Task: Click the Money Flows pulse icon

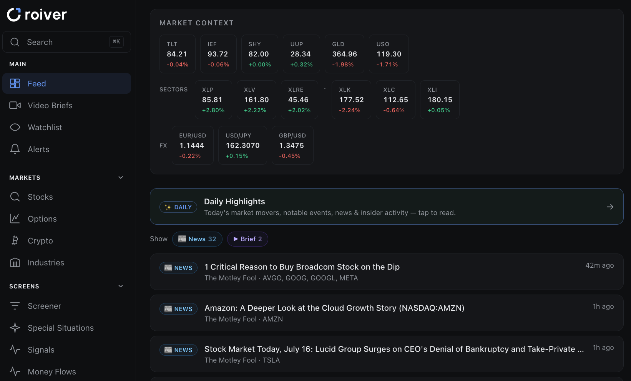Action: tap(15, 371)
